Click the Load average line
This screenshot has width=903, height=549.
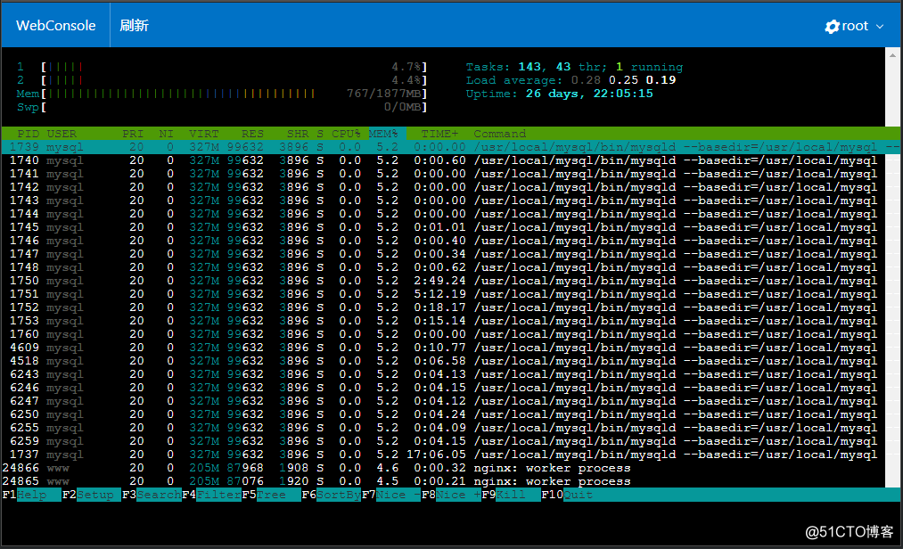571,80
